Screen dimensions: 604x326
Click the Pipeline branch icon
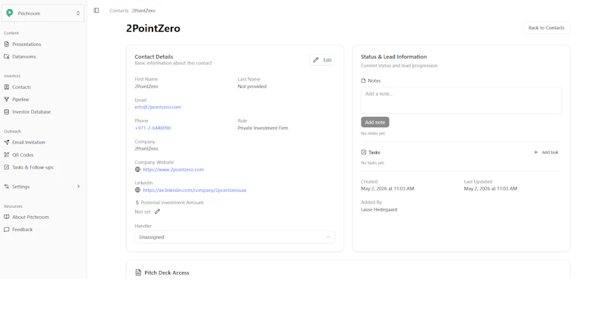[7, 99]
